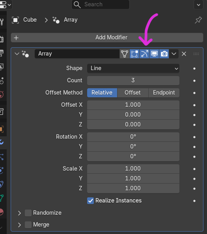The image size is (207, 234).
Task: Expand the Merge subpanel
Action: pos(19,225)
